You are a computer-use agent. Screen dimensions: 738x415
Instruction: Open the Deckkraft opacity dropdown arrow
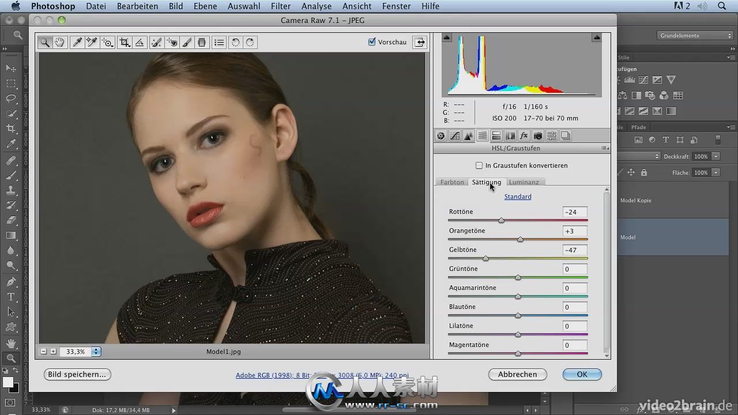click(x=716, y=156)
